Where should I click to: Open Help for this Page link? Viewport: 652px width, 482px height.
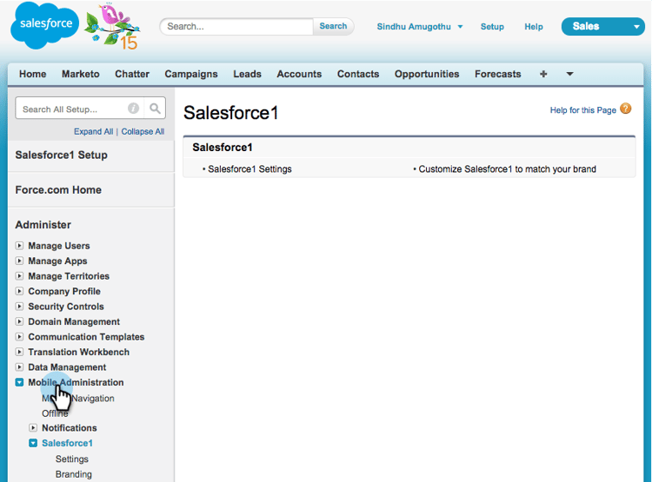click(x=582, y=110)
